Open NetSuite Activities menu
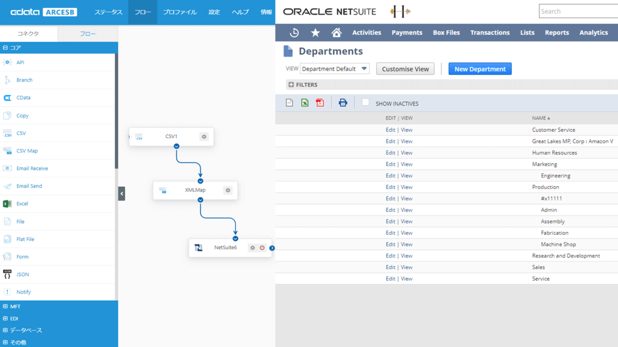The image size is (618, 347). tap(367, 32)
